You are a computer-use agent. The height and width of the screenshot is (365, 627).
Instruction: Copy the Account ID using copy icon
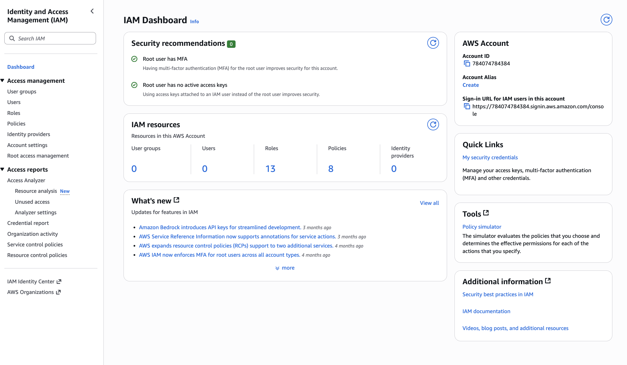tap(467, 64)
